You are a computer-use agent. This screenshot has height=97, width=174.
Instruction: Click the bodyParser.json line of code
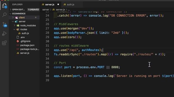(91, 33)
